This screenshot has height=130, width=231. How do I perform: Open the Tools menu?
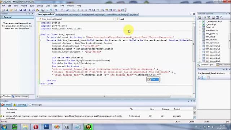coord(55,6)
